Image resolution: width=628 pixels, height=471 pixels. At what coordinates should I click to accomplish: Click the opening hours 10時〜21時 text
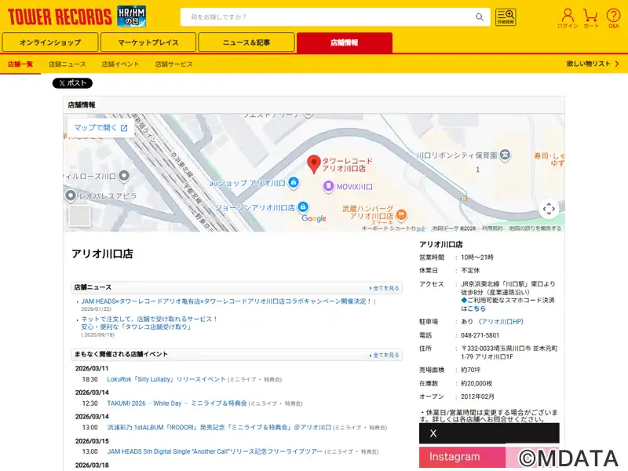pos(477,257)
